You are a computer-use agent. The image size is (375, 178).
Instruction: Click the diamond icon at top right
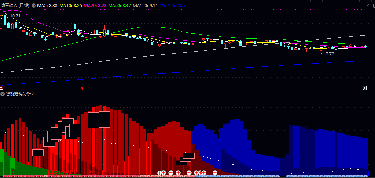[x=369, y=6]
